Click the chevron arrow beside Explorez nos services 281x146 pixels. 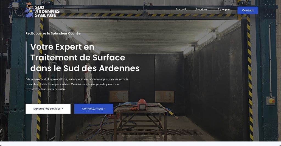tap(62, 109)
